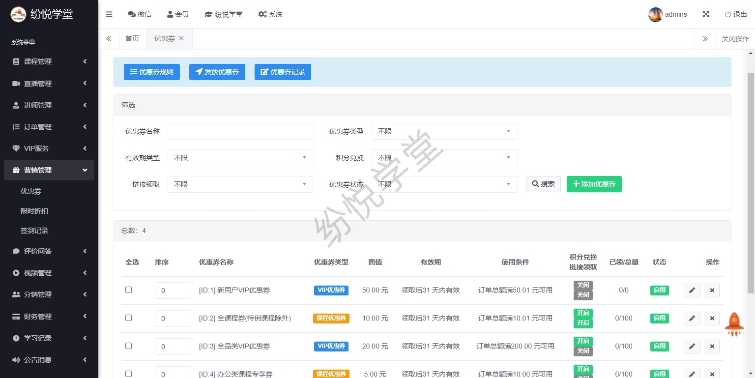Click the tabs scroll-left double arrow

109,38
